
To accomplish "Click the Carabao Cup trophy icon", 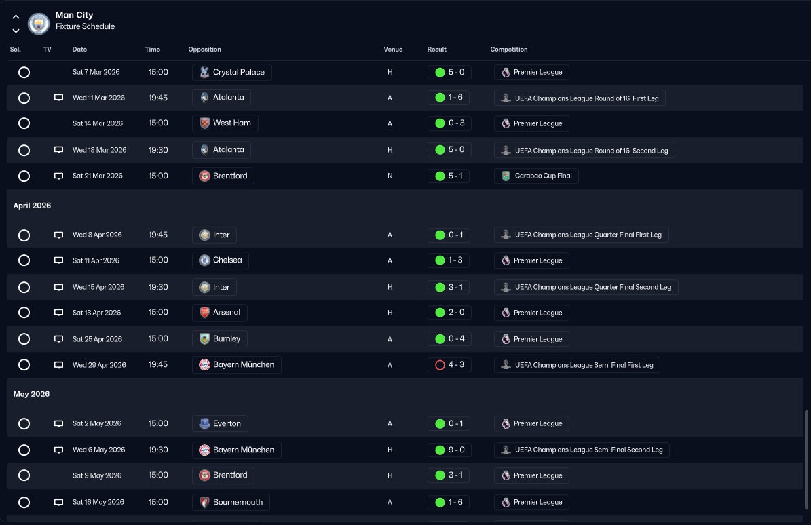I will pyautogui.click(x=506, y=176).
